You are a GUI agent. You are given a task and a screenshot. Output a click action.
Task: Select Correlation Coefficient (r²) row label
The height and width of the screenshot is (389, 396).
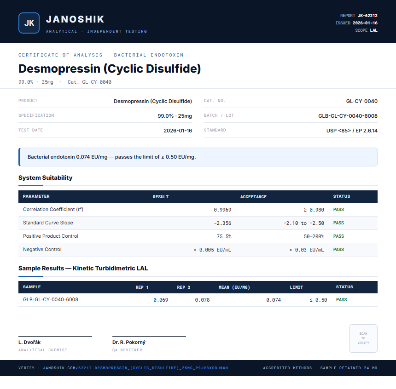coord(53,209)
